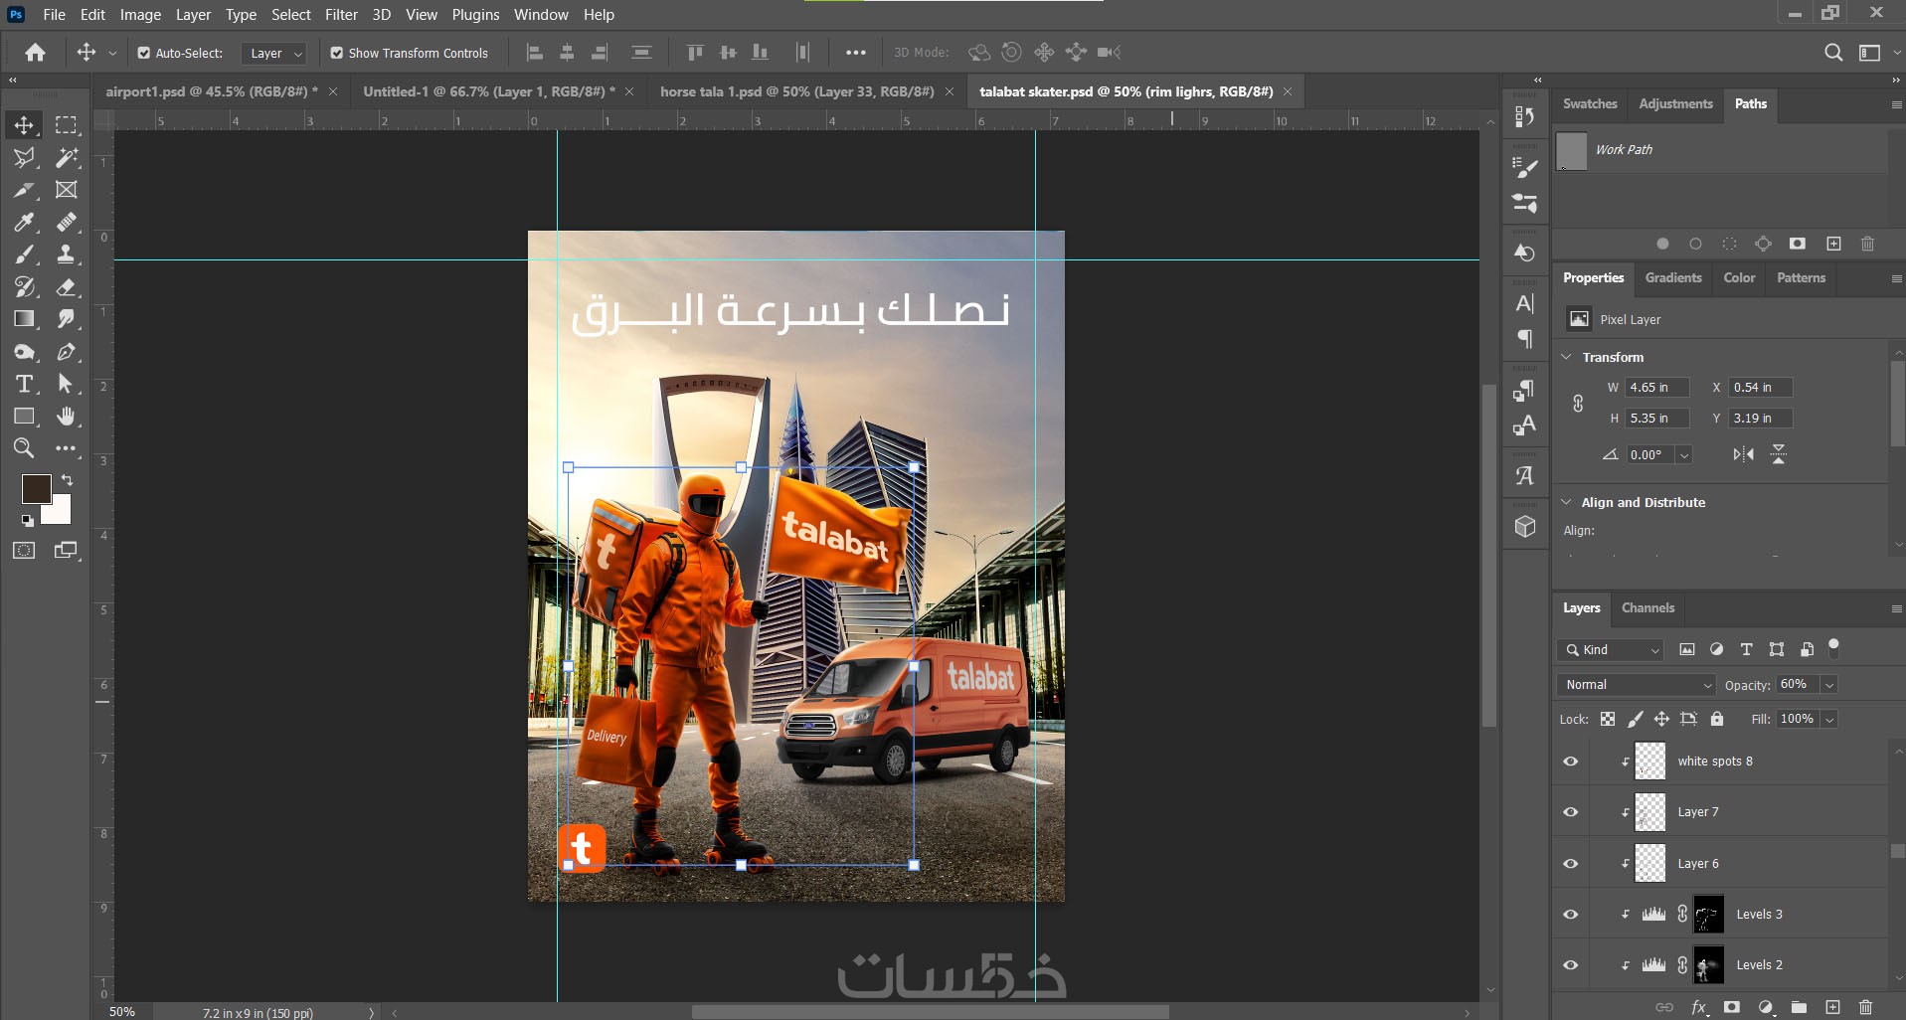Screen dimensions: 1906x1020
Task: Delete layer using the Layers trash icon
Action: coord(1865,1007)
